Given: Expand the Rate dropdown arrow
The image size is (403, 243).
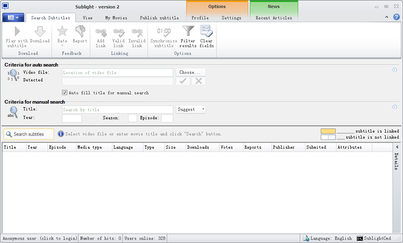Looking at the screenshot, I should point(62,46).
